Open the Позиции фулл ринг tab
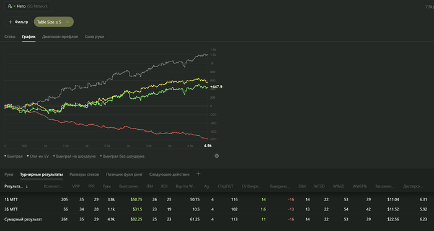The width and height of the screenshot is (434, 231). pyautogui.click(x=124, y=174)
